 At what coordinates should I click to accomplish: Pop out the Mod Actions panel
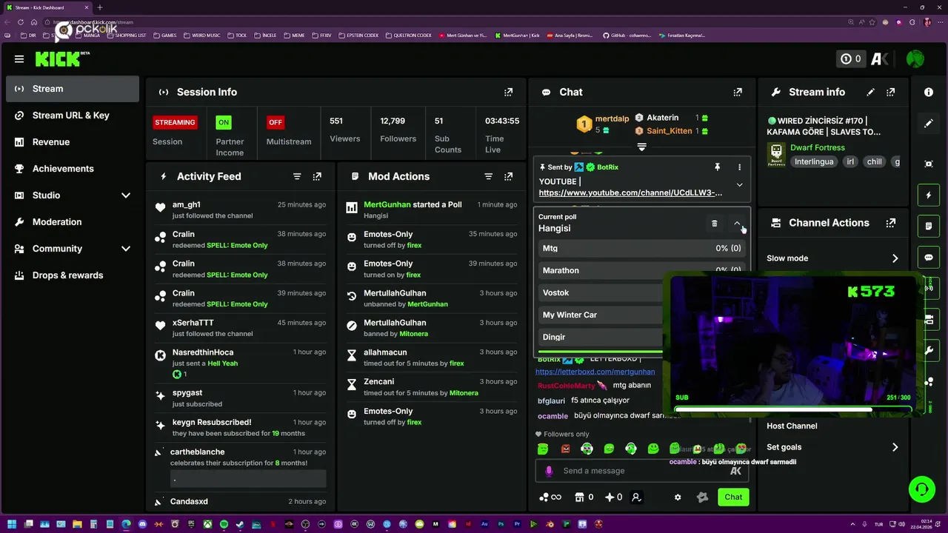click(x=508, y=176)
